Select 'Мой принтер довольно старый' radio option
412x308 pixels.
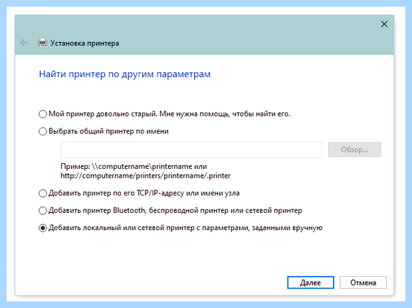coord(43,114)
